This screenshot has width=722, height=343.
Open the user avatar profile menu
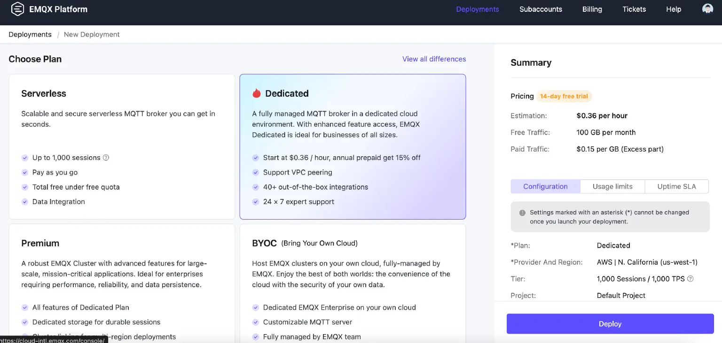707,9
